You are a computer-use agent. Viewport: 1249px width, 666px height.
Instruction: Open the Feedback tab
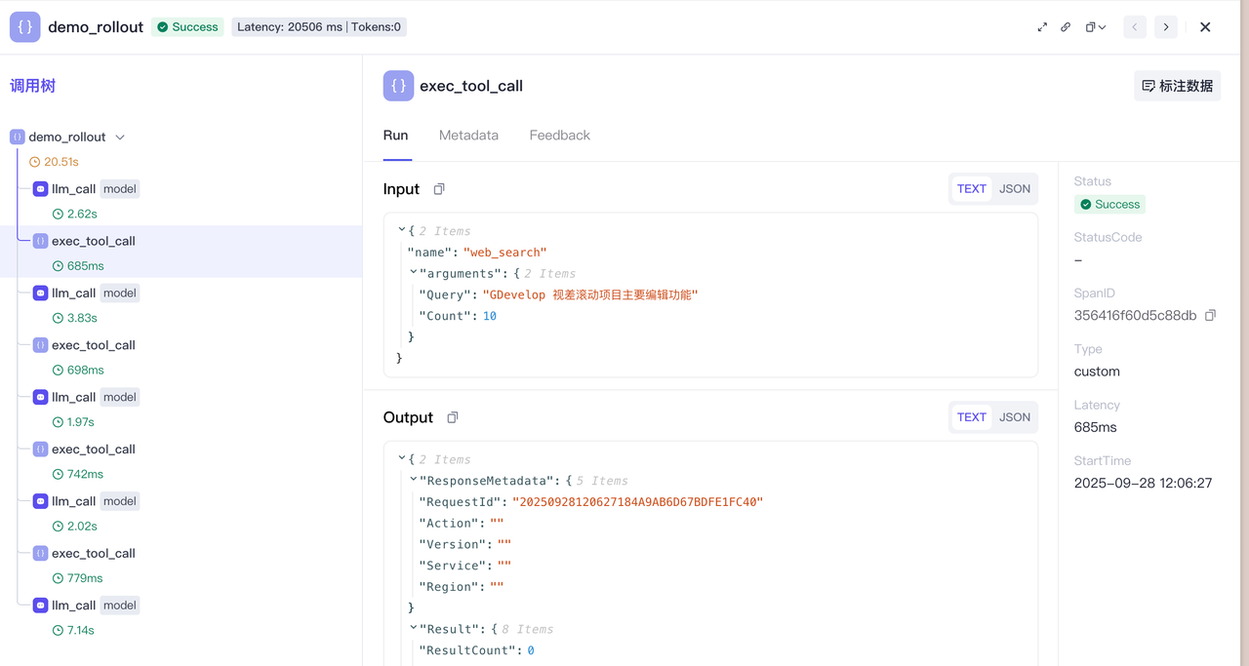559,136
